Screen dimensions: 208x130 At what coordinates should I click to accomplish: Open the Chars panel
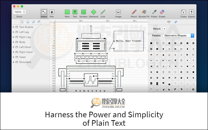click(184, 13)
